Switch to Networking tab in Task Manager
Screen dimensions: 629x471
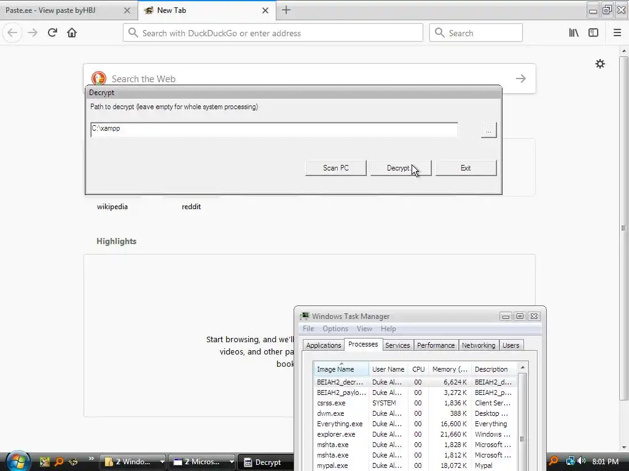point(479,345)
